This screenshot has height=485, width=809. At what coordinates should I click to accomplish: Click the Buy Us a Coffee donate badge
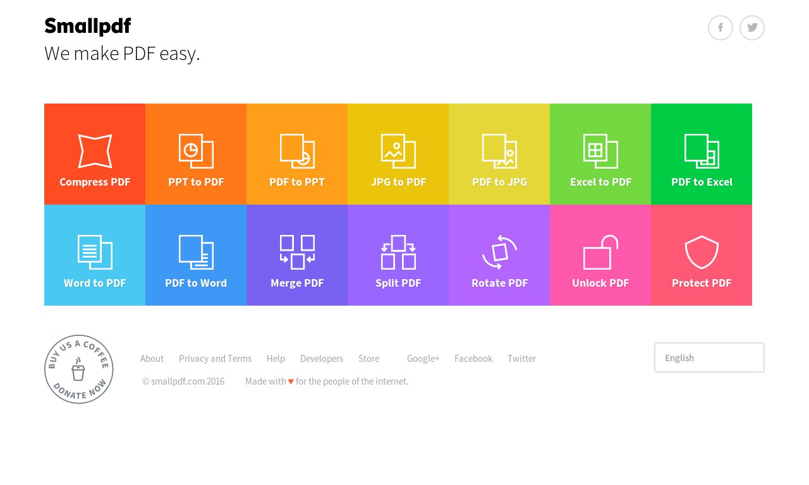[79, 369]
